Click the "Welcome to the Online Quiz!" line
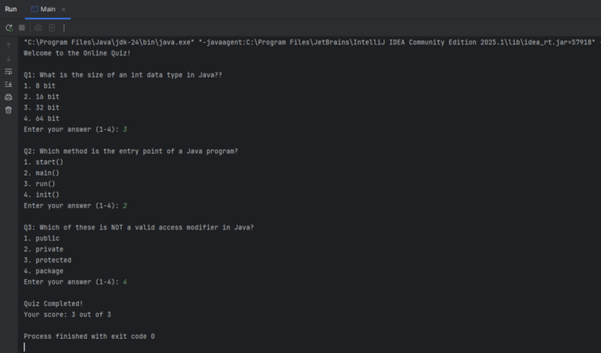601x353 pixels. tap(77, 53)
